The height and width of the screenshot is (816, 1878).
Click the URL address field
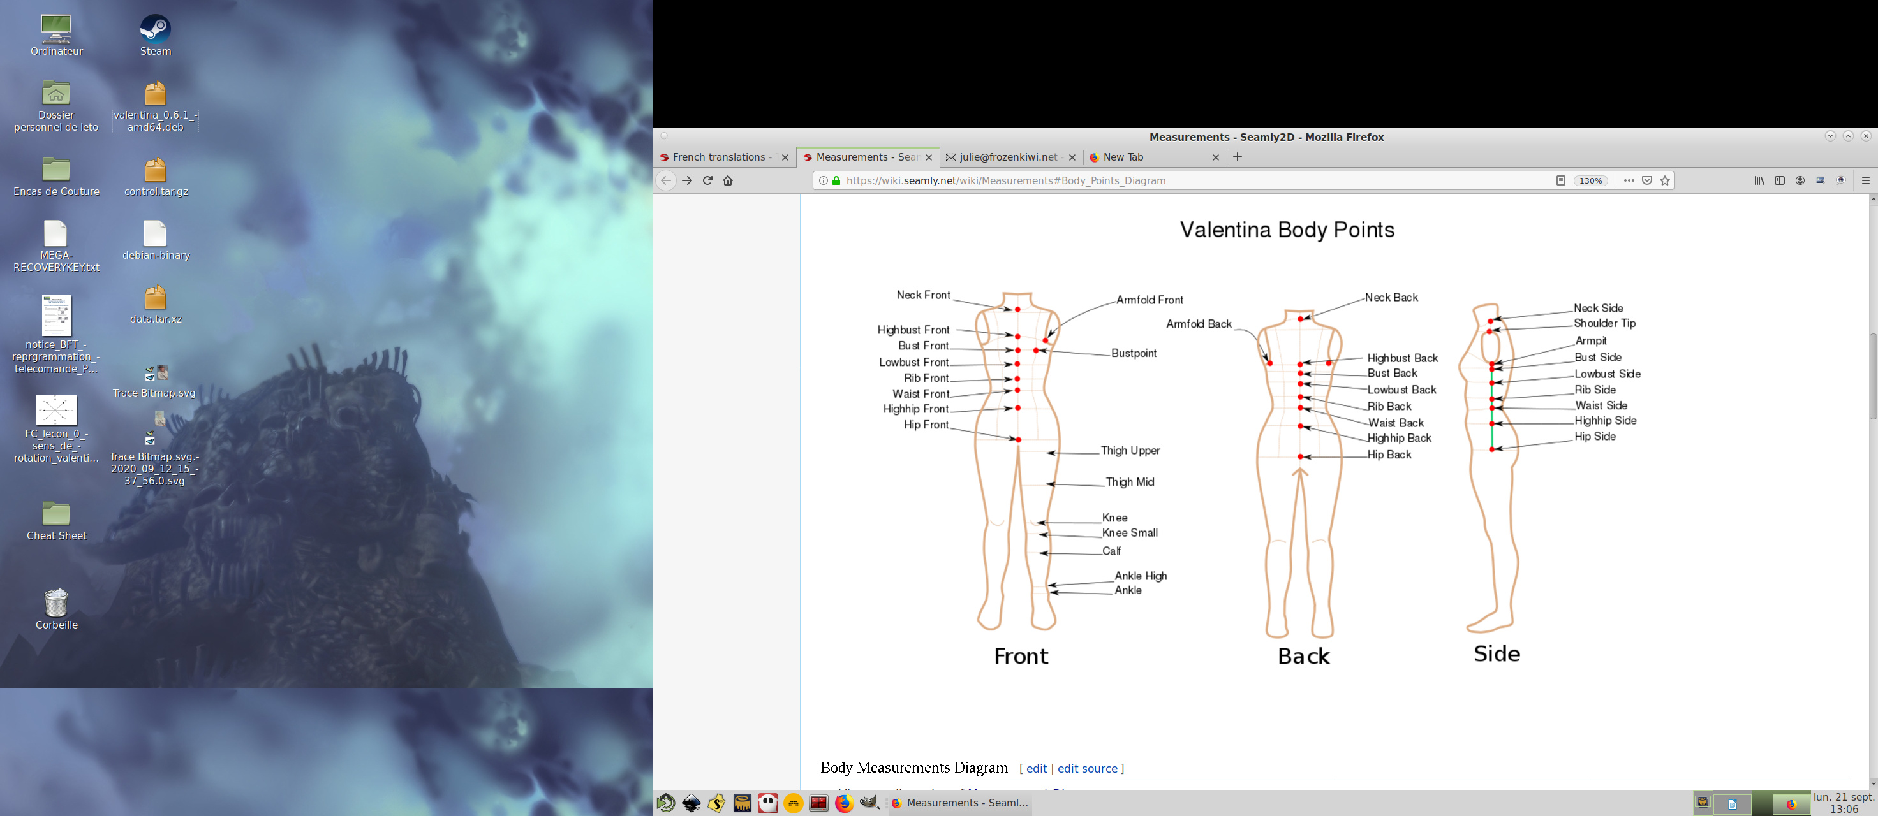click(1167, 180)
